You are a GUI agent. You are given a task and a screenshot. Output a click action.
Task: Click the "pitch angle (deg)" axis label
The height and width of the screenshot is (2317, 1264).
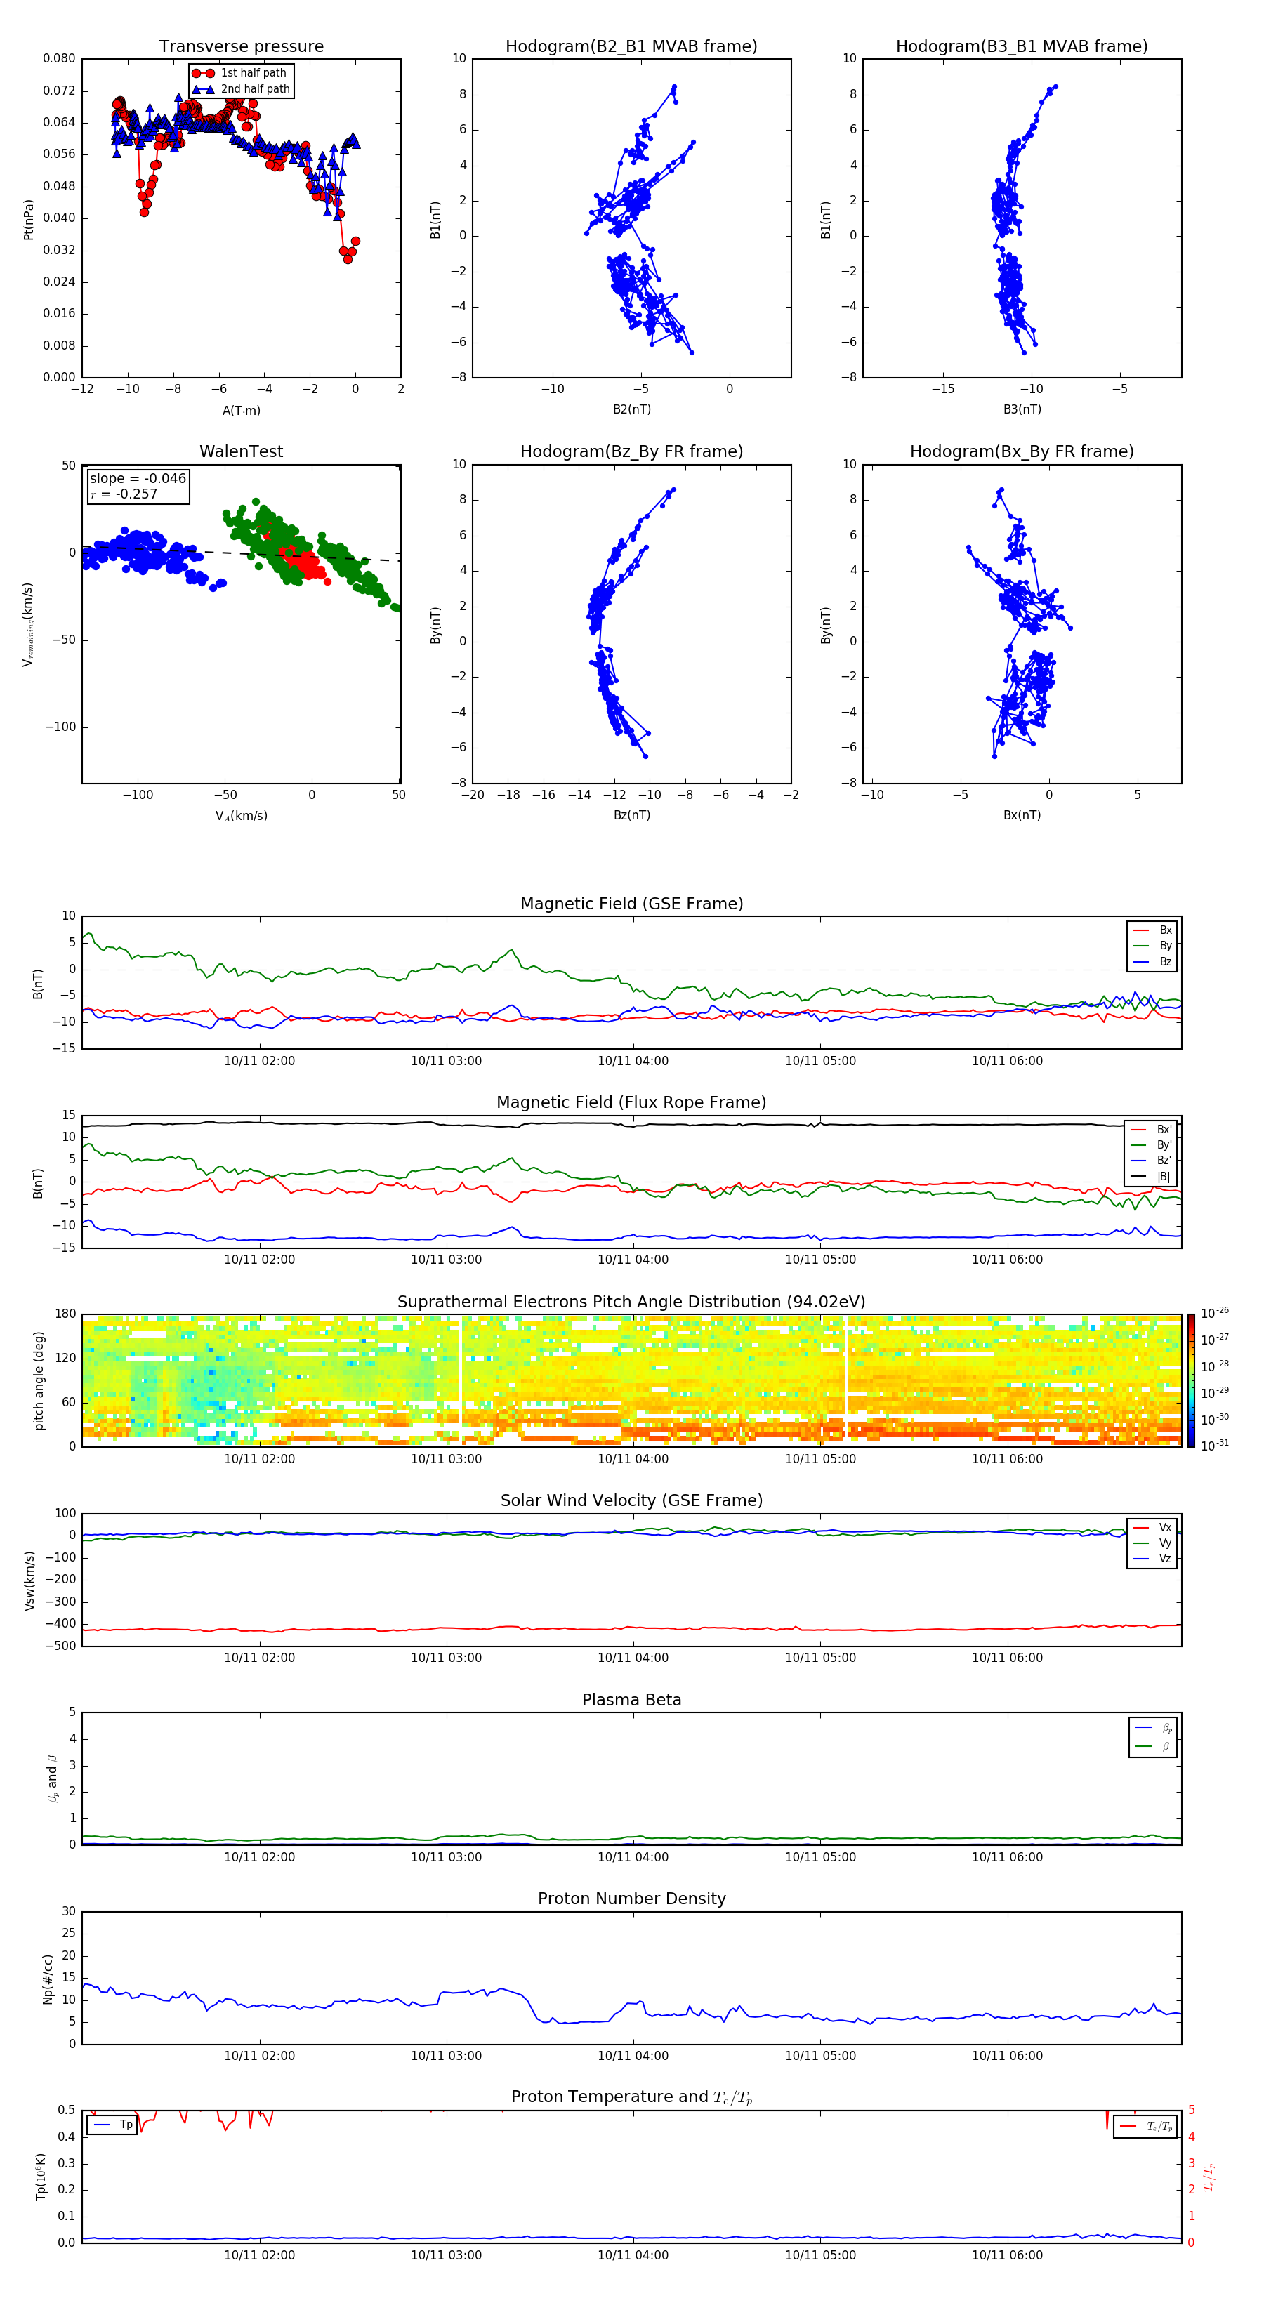point(39,1380)
